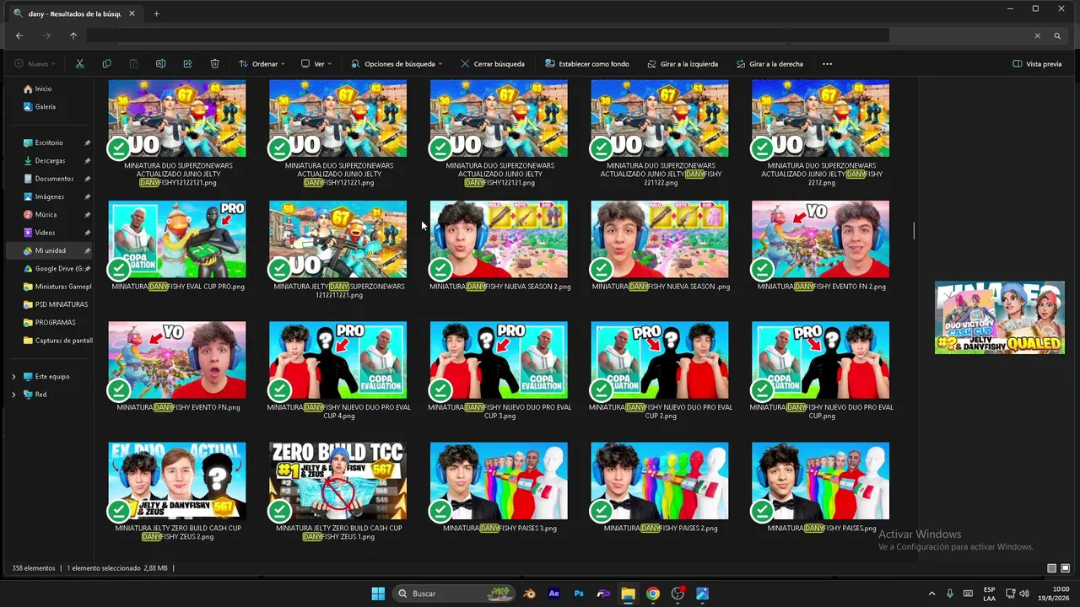Image resolution: width=1080 pixels, height=607 pixels.
Task: Select the DANYFISHY NUEVA SEASON 2 thumbnail
Action: pos(499,239)
